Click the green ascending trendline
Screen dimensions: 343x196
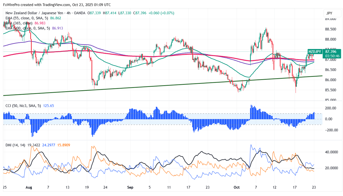coord(163,85)
